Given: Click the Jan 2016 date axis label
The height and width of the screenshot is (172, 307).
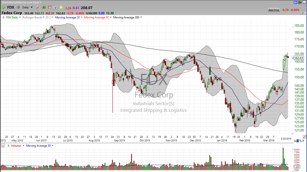Looking at the screenshot, I should [222, 140].
